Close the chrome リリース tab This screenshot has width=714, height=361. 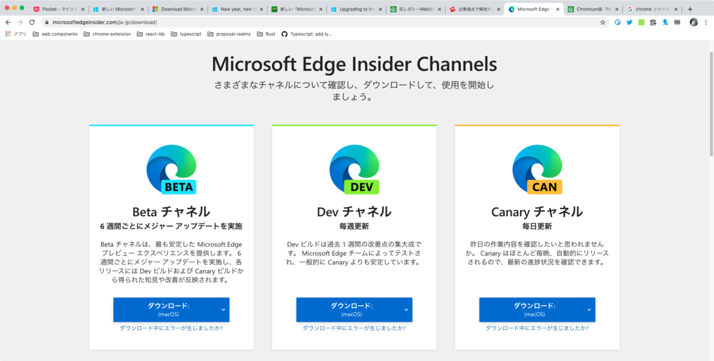pos(677,9)
